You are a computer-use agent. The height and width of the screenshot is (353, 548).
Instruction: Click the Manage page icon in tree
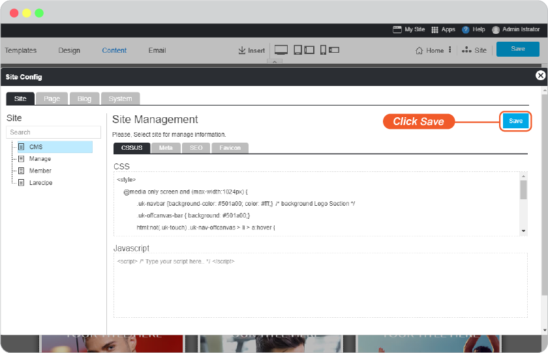click(22, 159)
